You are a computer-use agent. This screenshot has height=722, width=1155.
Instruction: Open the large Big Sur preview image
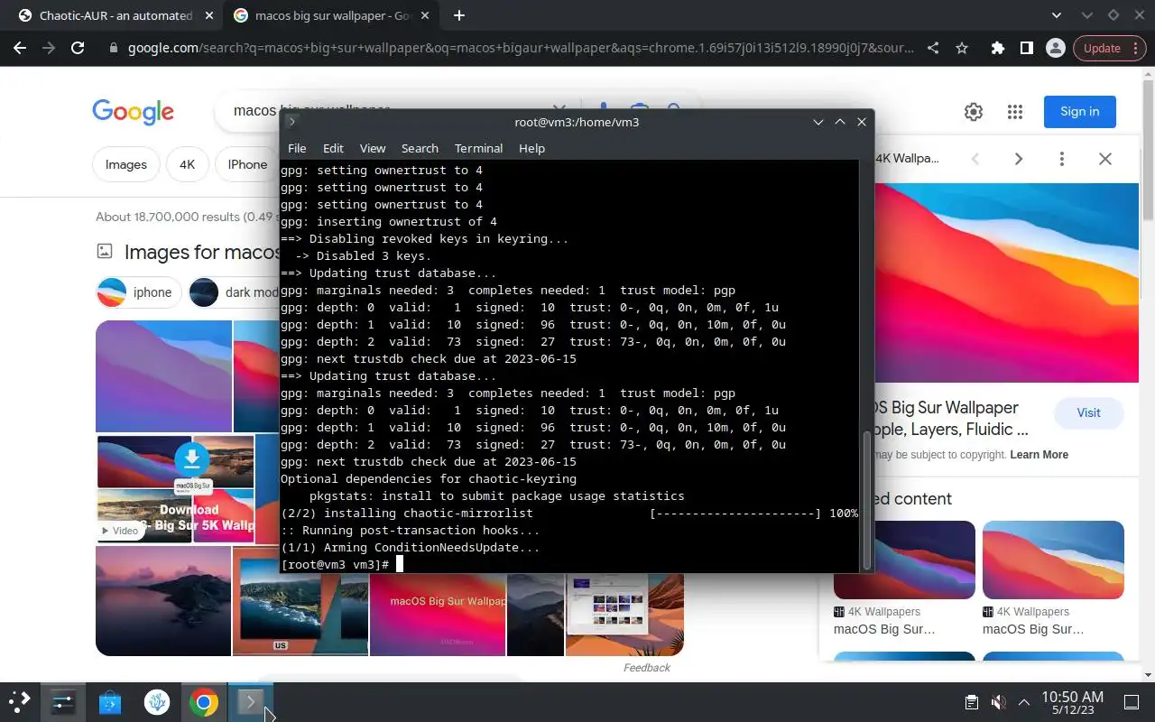click(1007, 283)
